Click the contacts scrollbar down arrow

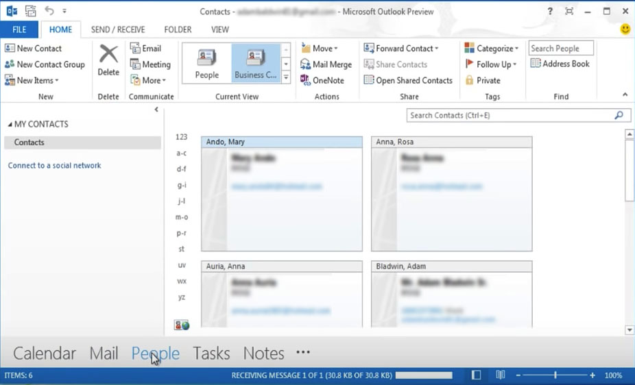click(630, 330)
